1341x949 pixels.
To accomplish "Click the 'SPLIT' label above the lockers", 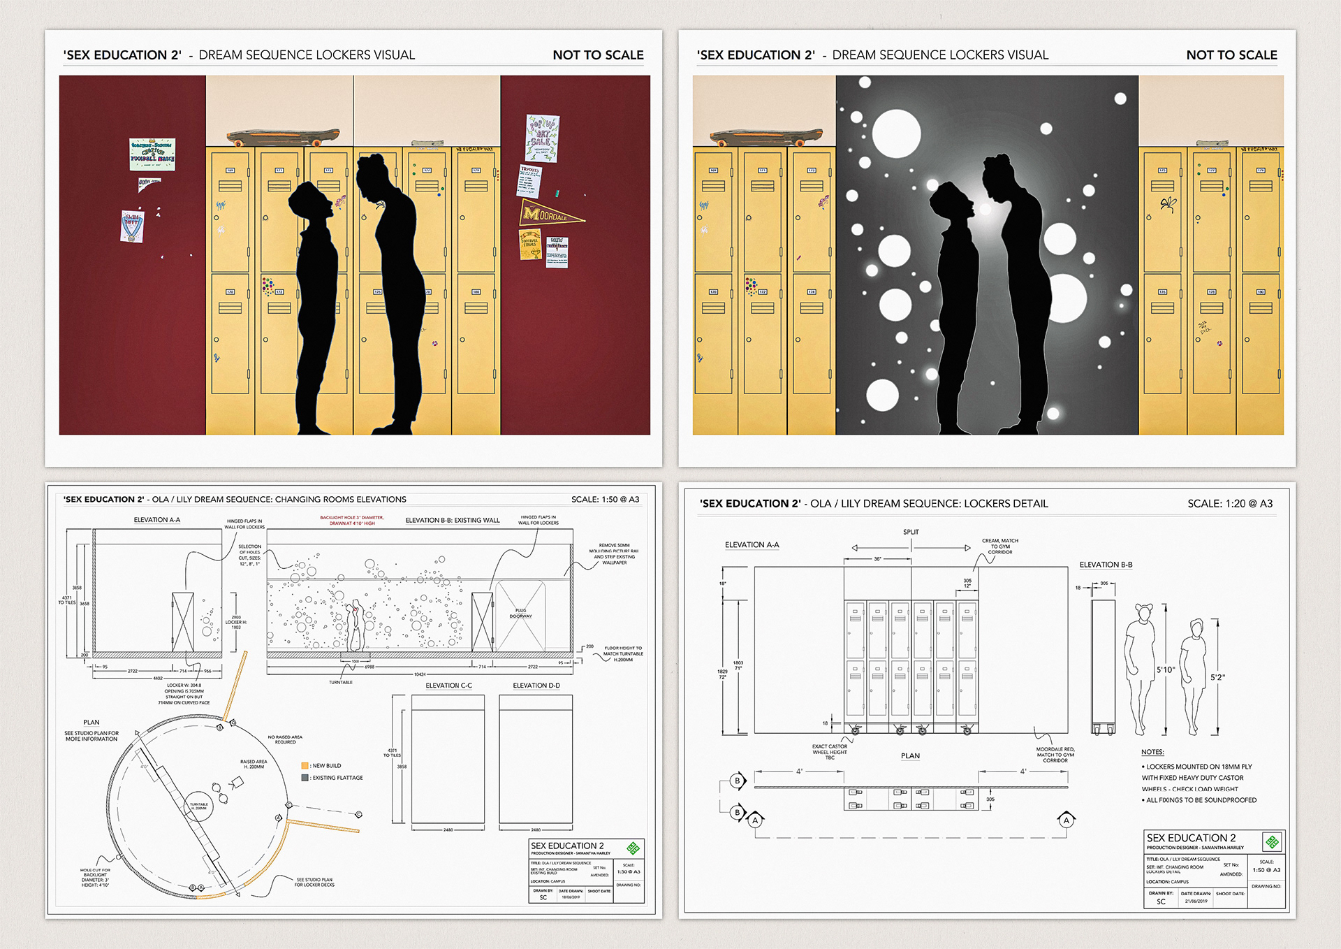I will click(911, 532).
